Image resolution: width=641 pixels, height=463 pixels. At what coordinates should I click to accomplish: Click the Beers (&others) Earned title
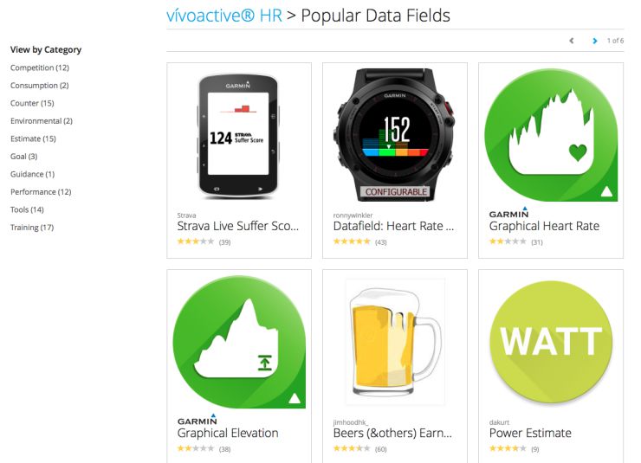pos(392,433)
